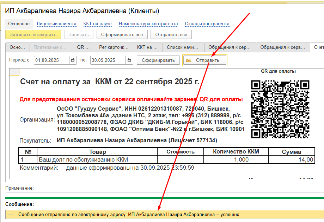Click Сформировать все button
The height and width of the screenshot is (222, 324).
pos(122,34)
